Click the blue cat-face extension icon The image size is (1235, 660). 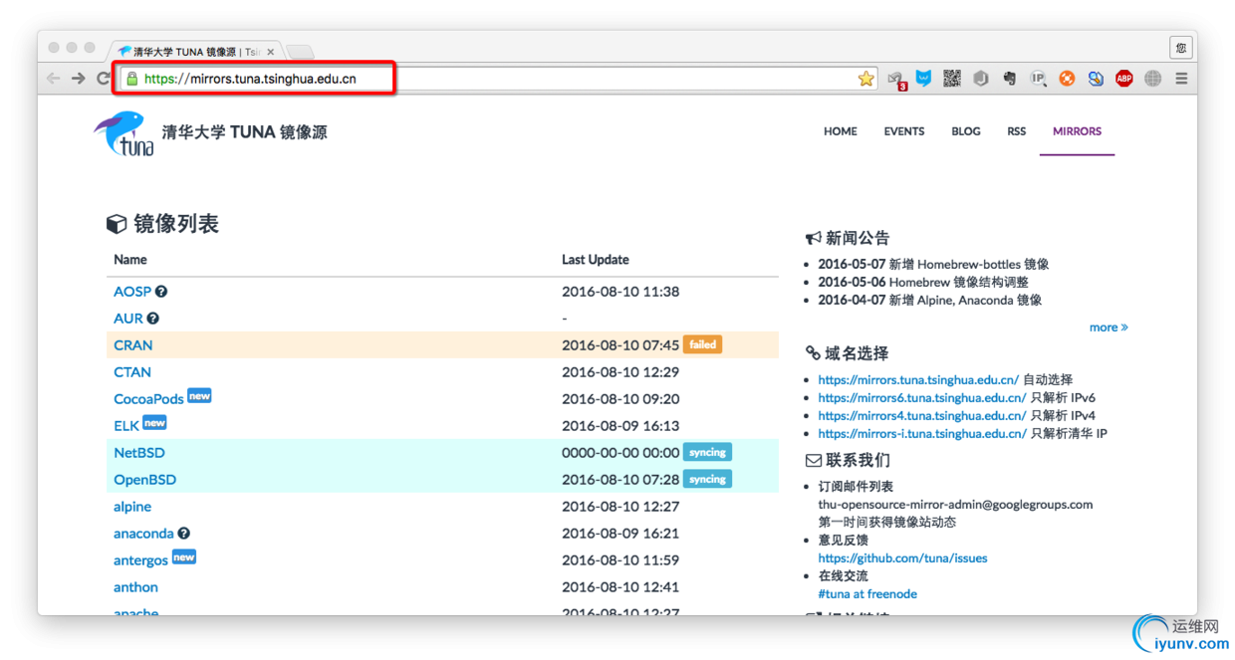coord(923,78)
